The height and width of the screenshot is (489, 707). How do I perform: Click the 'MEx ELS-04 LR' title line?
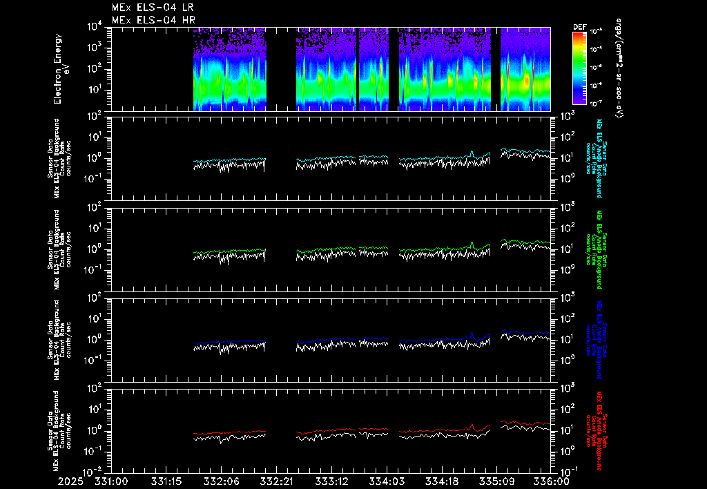(x=153, y=8)
